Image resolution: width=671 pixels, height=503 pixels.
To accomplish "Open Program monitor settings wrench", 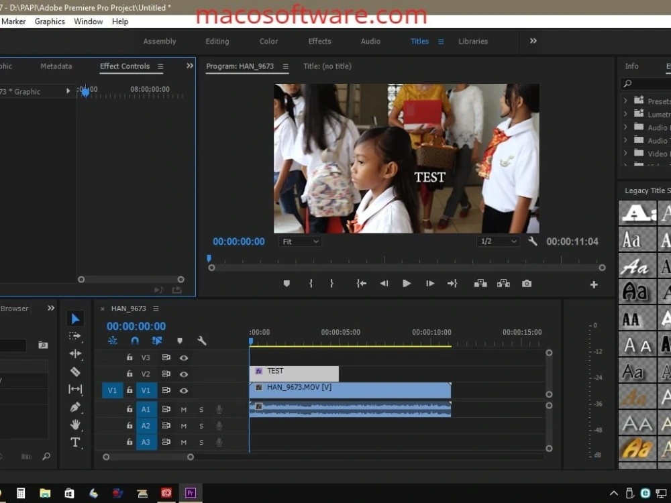I will [x=533, y=241].
